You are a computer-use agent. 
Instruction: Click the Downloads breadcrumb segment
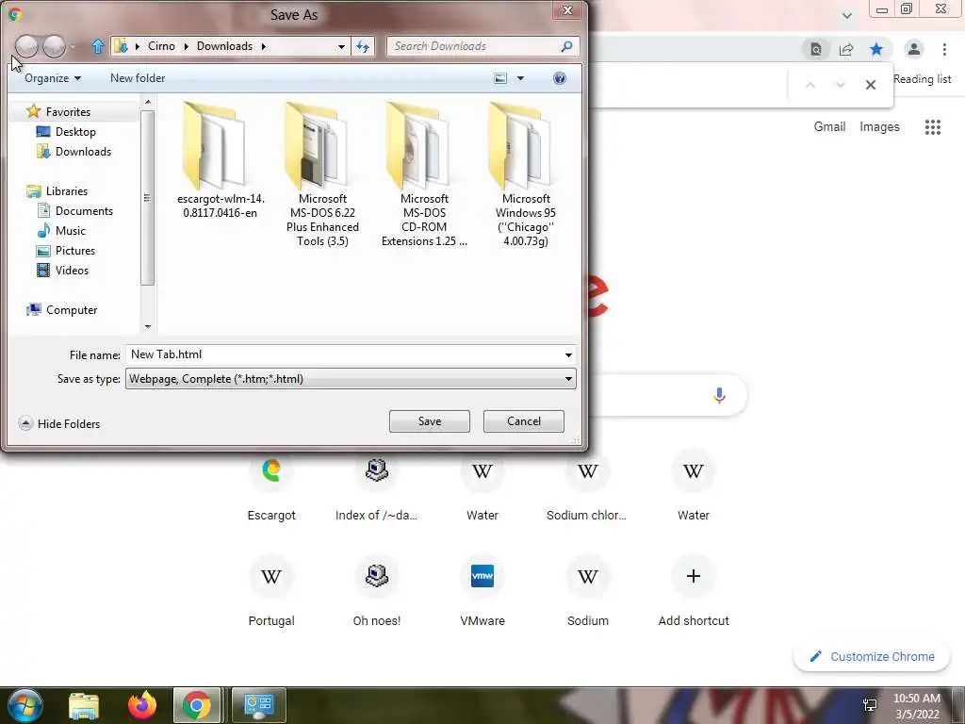point(224,46)
